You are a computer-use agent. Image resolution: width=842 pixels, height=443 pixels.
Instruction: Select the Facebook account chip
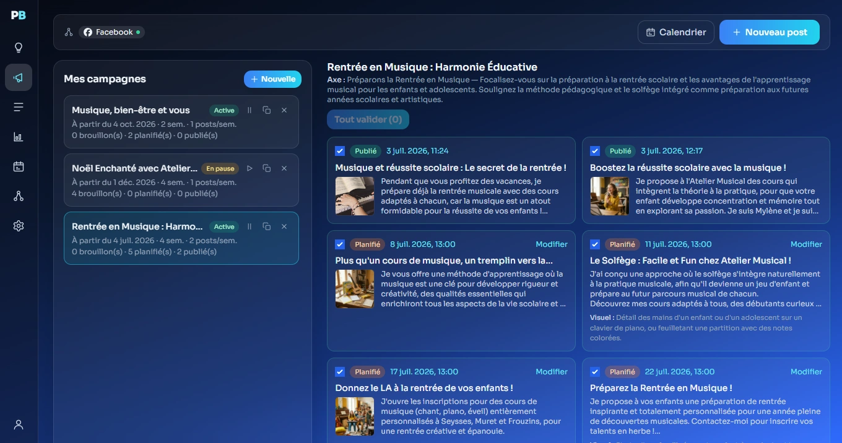pyautogui.click(x=111, y=32)
